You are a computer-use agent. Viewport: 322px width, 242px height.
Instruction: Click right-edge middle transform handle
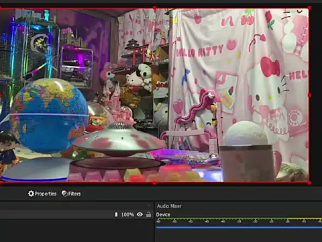pyautogui.click(x=309, y=95)
